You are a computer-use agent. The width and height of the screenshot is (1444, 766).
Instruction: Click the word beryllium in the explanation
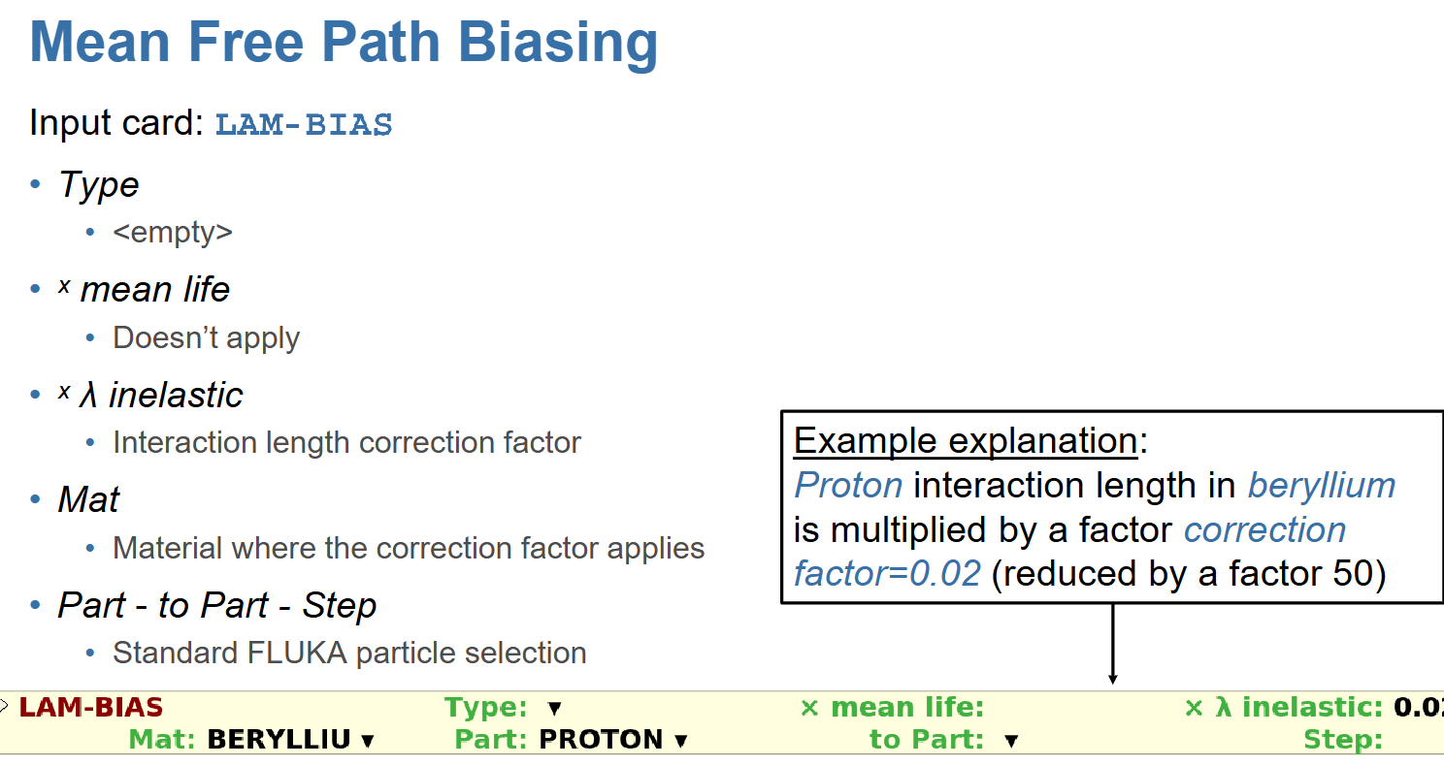[x=1322, y=485]
